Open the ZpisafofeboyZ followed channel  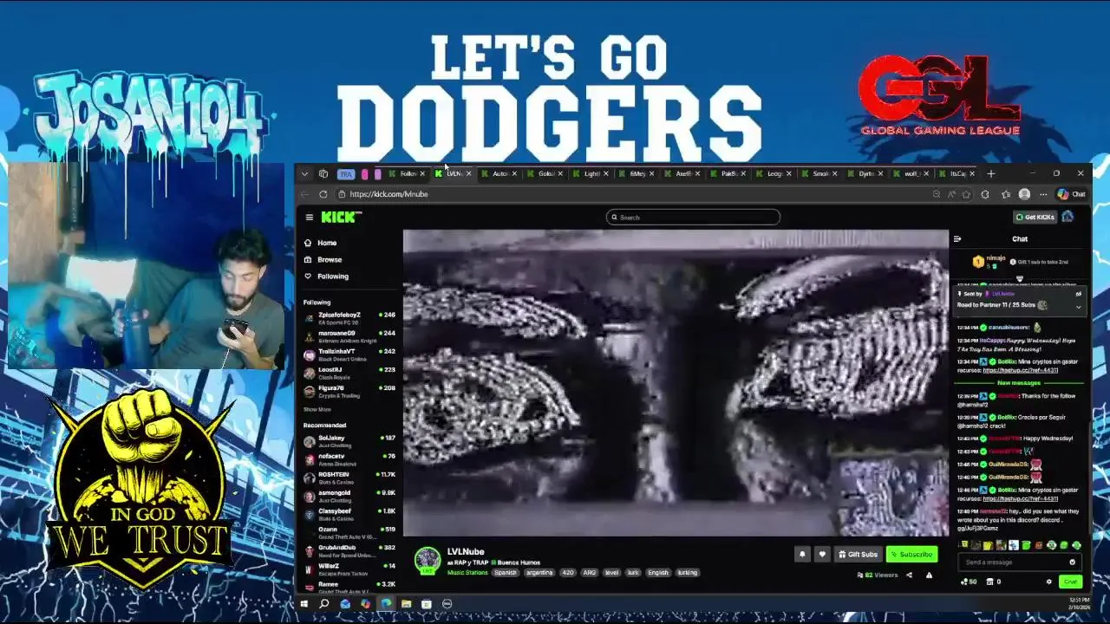click(x=349, y=318)
